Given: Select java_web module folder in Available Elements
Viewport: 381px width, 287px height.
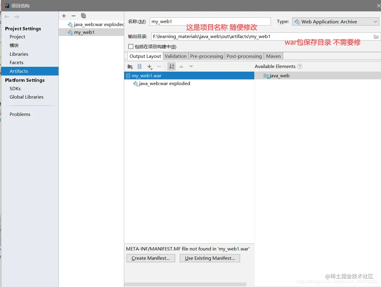Looking at the screenshot, I should click(x=318, y=75).
